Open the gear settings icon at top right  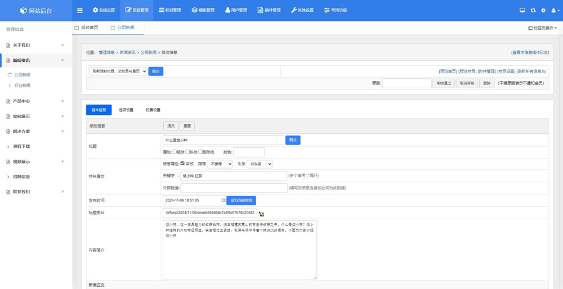point(543,10)
